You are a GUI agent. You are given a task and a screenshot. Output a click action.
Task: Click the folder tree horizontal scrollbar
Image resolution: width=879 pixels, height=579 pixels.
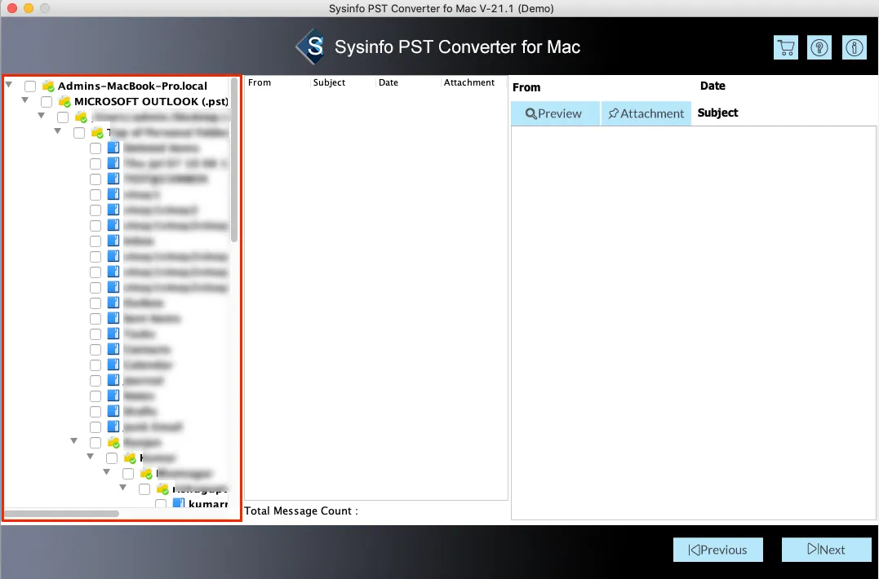click(x=62, y=513)
